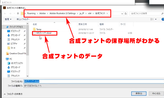Go up one folder level
This screenshot has height=98, width=164.
18,14
